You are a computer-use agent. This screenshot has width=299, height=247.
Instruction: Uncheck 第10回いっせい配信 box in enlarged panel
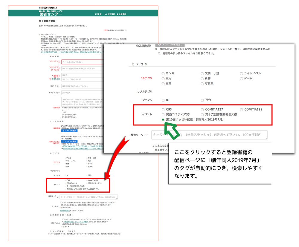pos(163,119)
